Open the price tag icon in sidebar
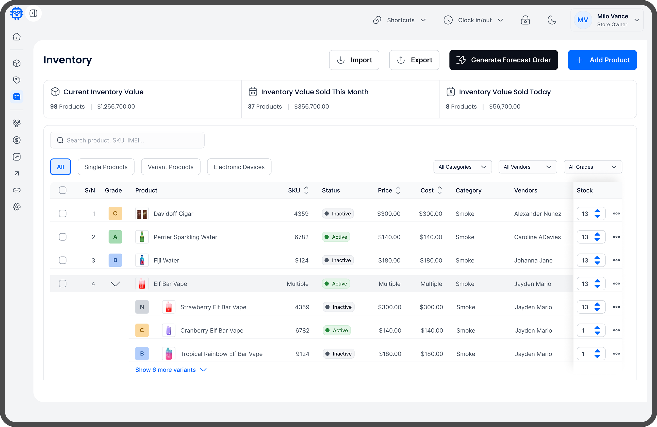The image size is (657, 427). pyautogui.click(x=17, y=80)
